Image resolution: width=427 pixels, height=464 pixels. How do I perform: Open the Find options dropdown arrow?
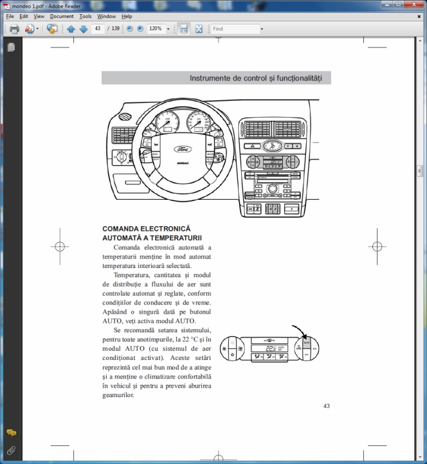[262, 29]
